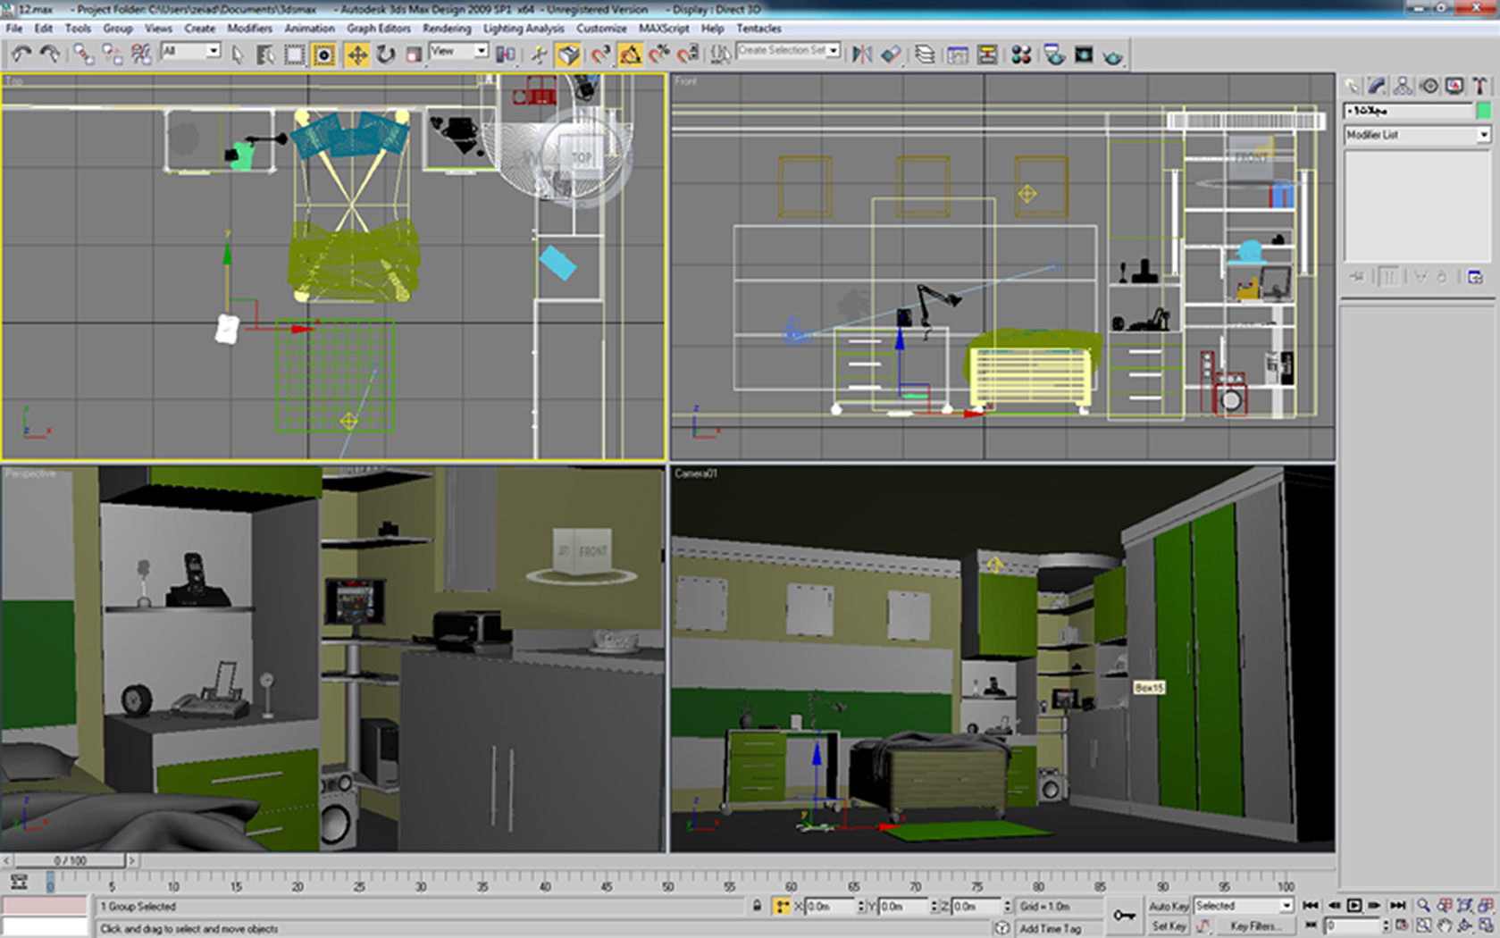Activate the Select and Rotate tool
1500x938 pixels.
click(386, 54)
